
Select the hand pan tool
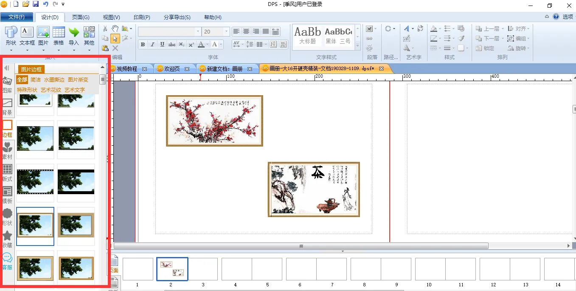pyautogui.click(x=115, y=28)
